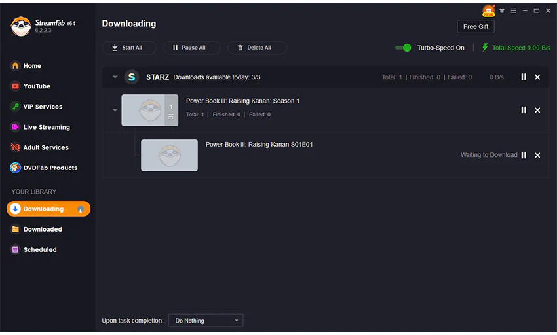Click the badge on Downloading tab
The height and width of the screenshot is (335, 557).
(x=81, y=209)
